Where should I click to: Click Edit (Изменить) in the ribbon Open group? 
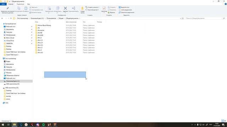tap(112, 10)
